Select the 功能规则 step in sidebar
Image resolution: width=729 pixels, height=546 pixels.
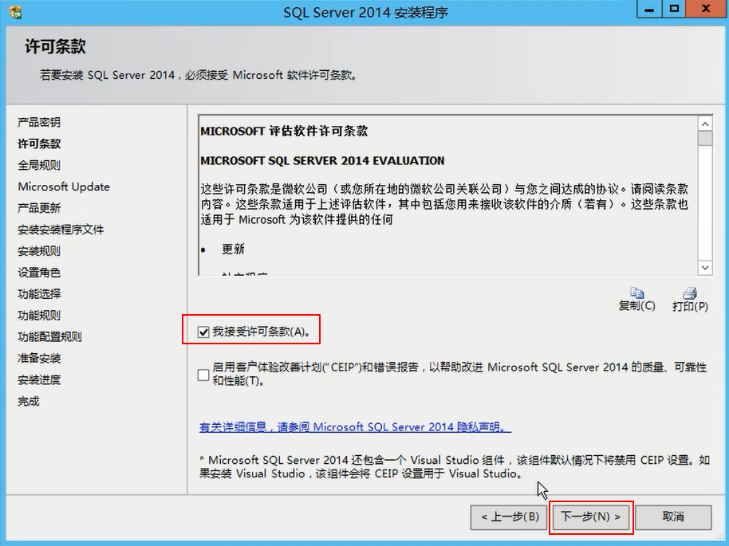39,315
